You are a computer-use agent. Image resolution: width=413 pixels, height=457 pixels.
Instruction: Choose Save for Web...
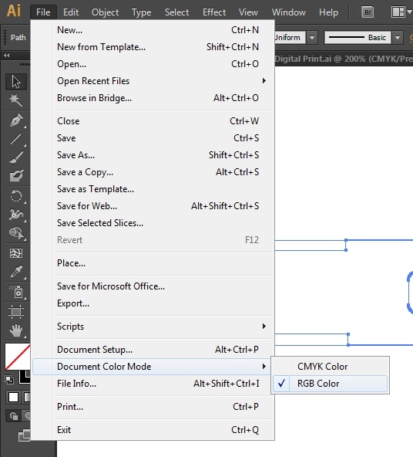(x=153, y=206)
